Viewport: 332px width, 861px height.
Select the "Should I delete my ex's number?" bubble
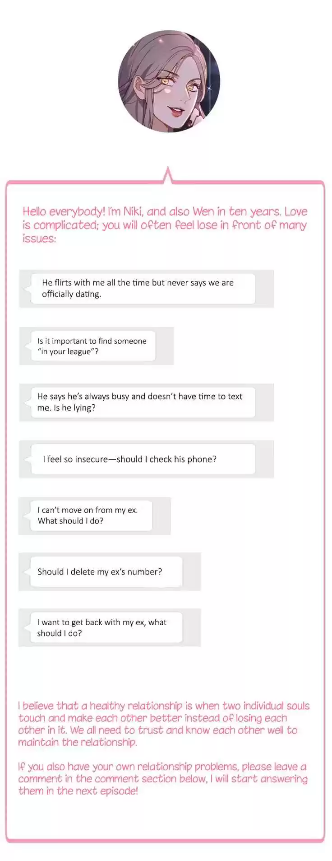click(x=106, y=571)
